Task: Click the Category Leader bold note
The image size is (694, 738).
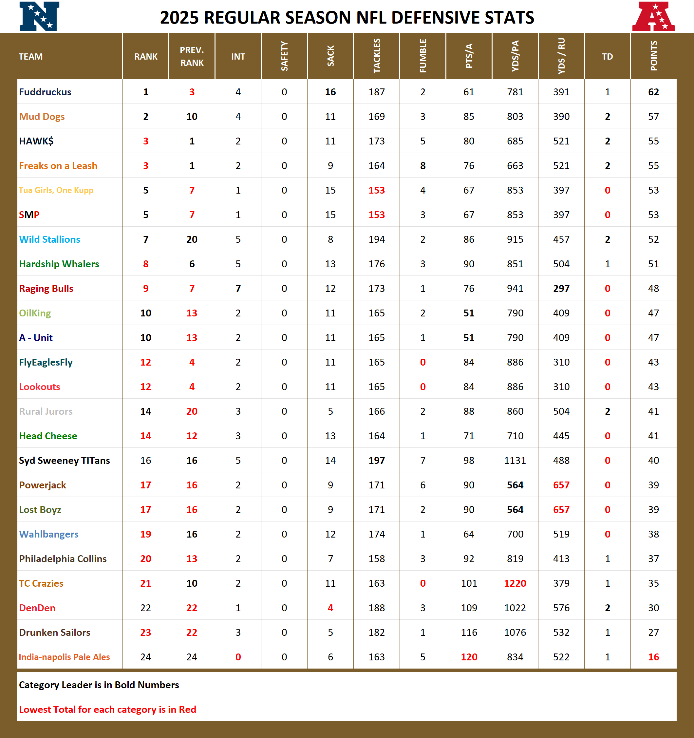Action: (99, 685)
